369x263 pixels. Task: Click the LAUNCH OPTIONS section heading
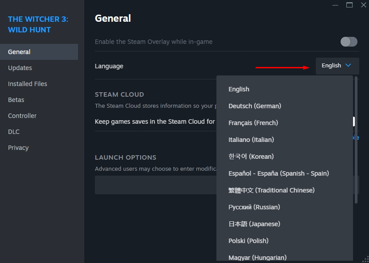[126, 157]
